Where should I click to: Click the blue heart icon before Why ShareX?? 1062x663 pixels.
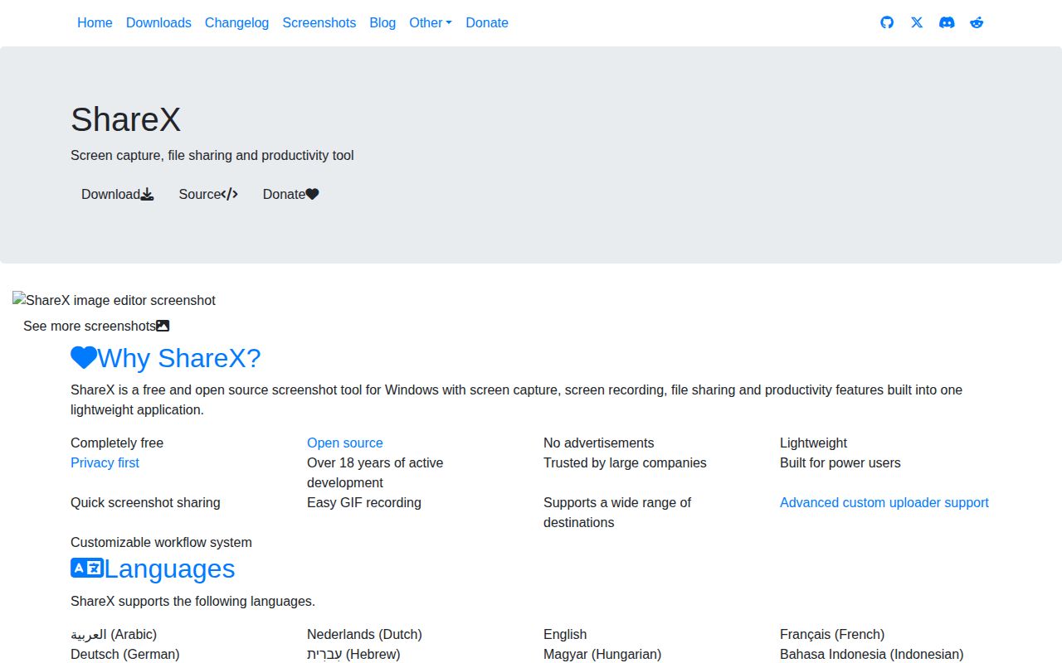point(84,357)
